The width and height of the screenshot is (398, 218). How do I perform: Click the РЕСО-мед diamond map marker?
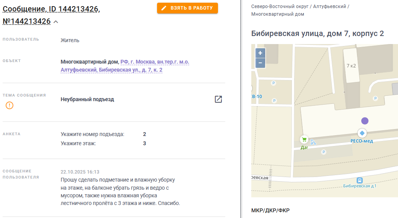[362, 133]
